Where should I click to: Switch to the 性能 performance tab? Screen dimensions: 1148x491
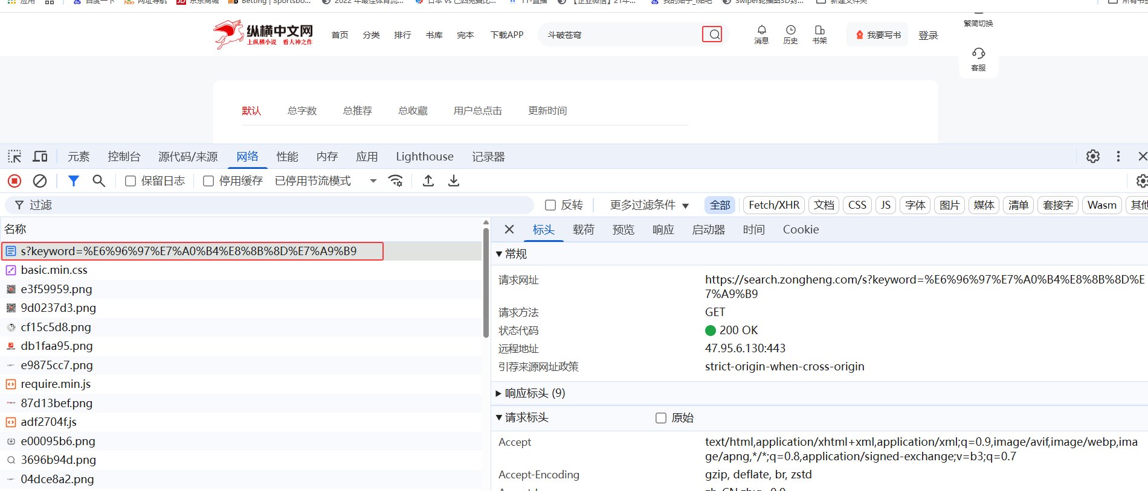287,157
